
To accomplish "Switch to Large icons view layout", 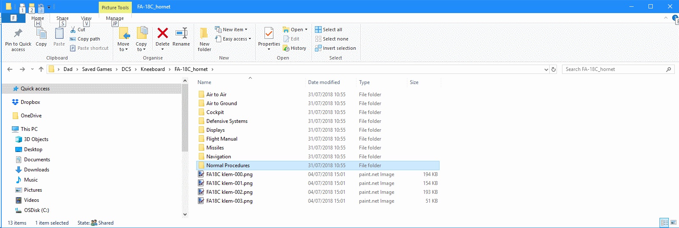I will [673, 223].
